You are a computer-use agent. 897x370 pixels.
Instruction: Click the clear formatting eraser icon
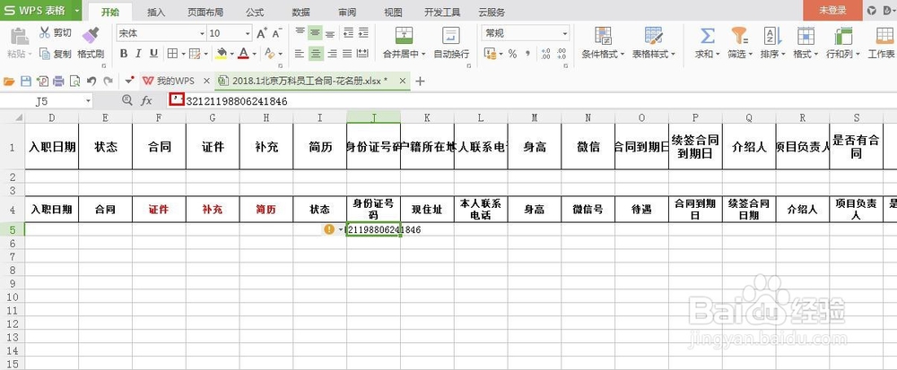pyautogui.click(x=269, y=54)
